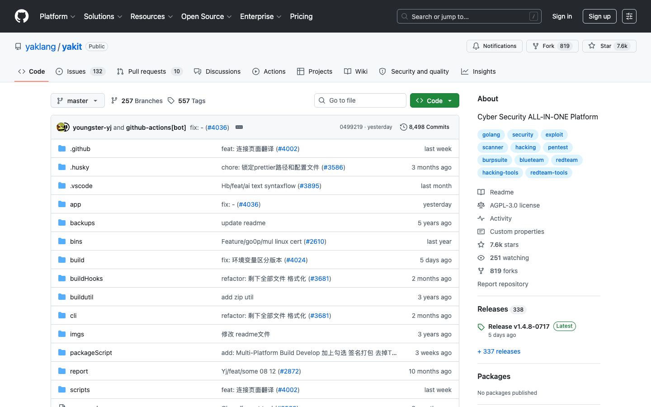Click the branches icon beside 257 Branches

click(114, 100)
